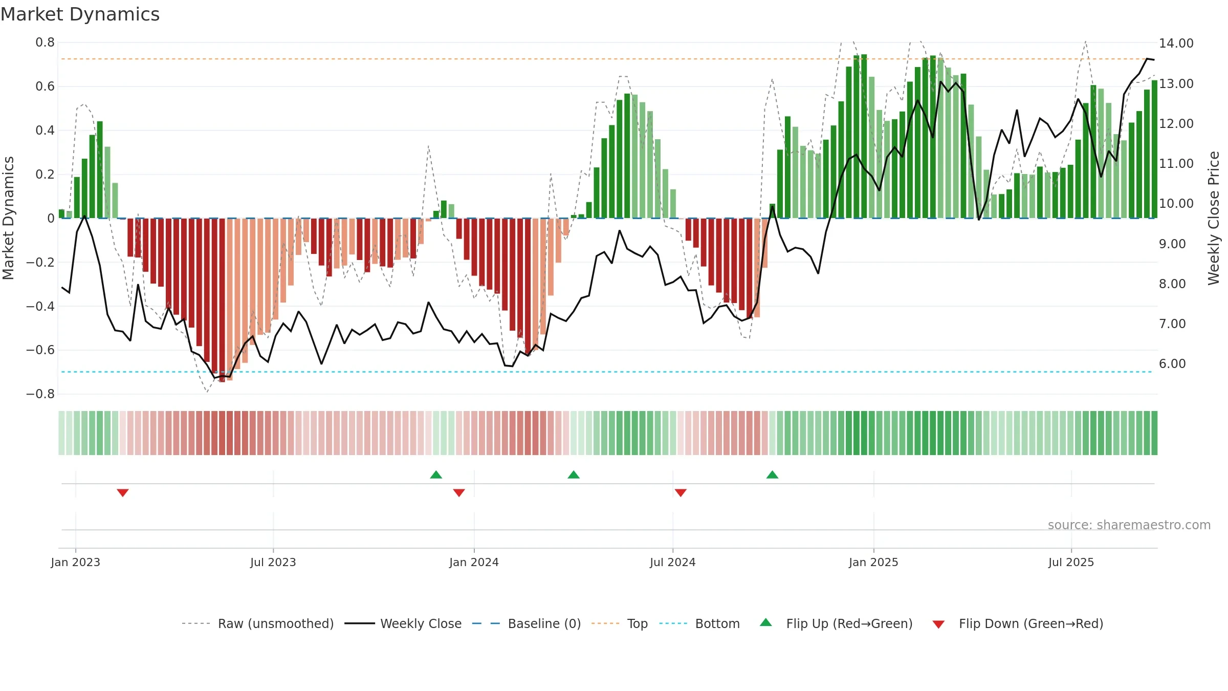Click the −0.8 left axis tick
Viewport: 1228px width, 691px height.
40,394
